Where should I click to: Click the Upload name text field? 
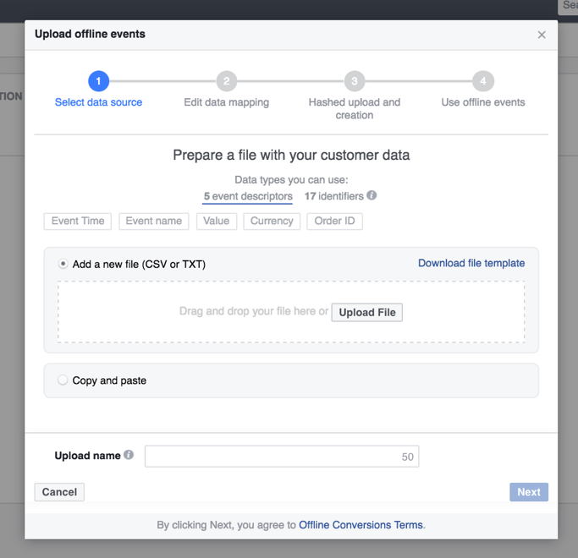282,457
